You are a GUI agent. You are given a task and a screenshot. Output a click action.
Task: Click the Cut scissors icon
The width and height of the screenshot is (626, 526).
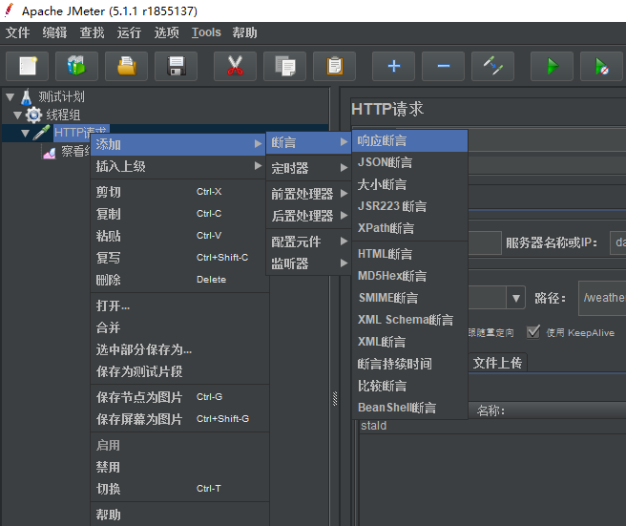[x=235, y=66]
